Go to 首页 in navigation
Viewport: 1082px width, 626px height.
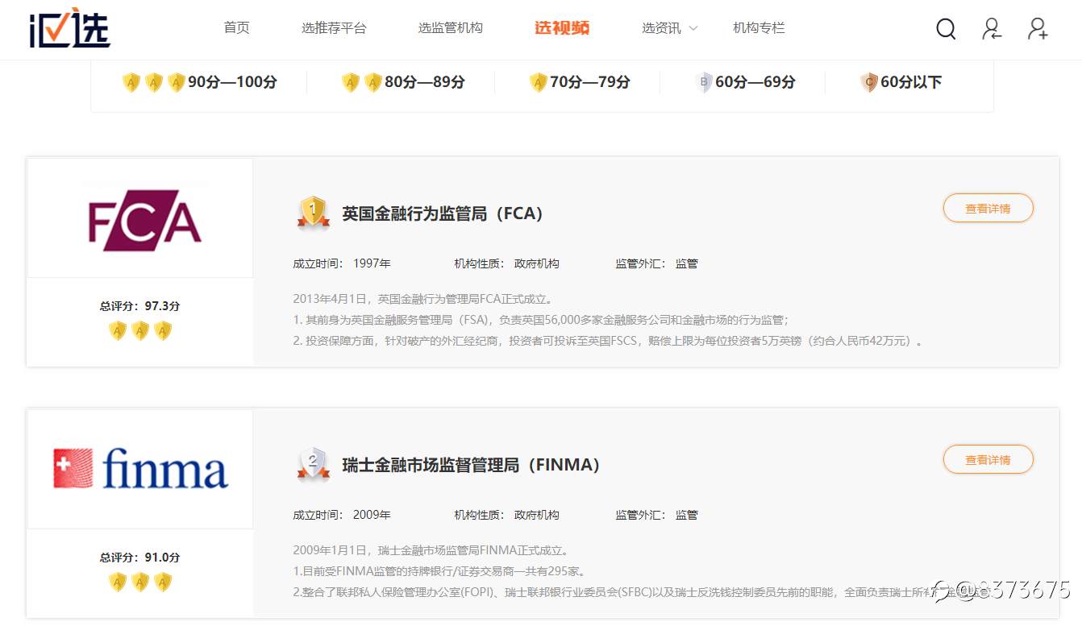point(236,28)
